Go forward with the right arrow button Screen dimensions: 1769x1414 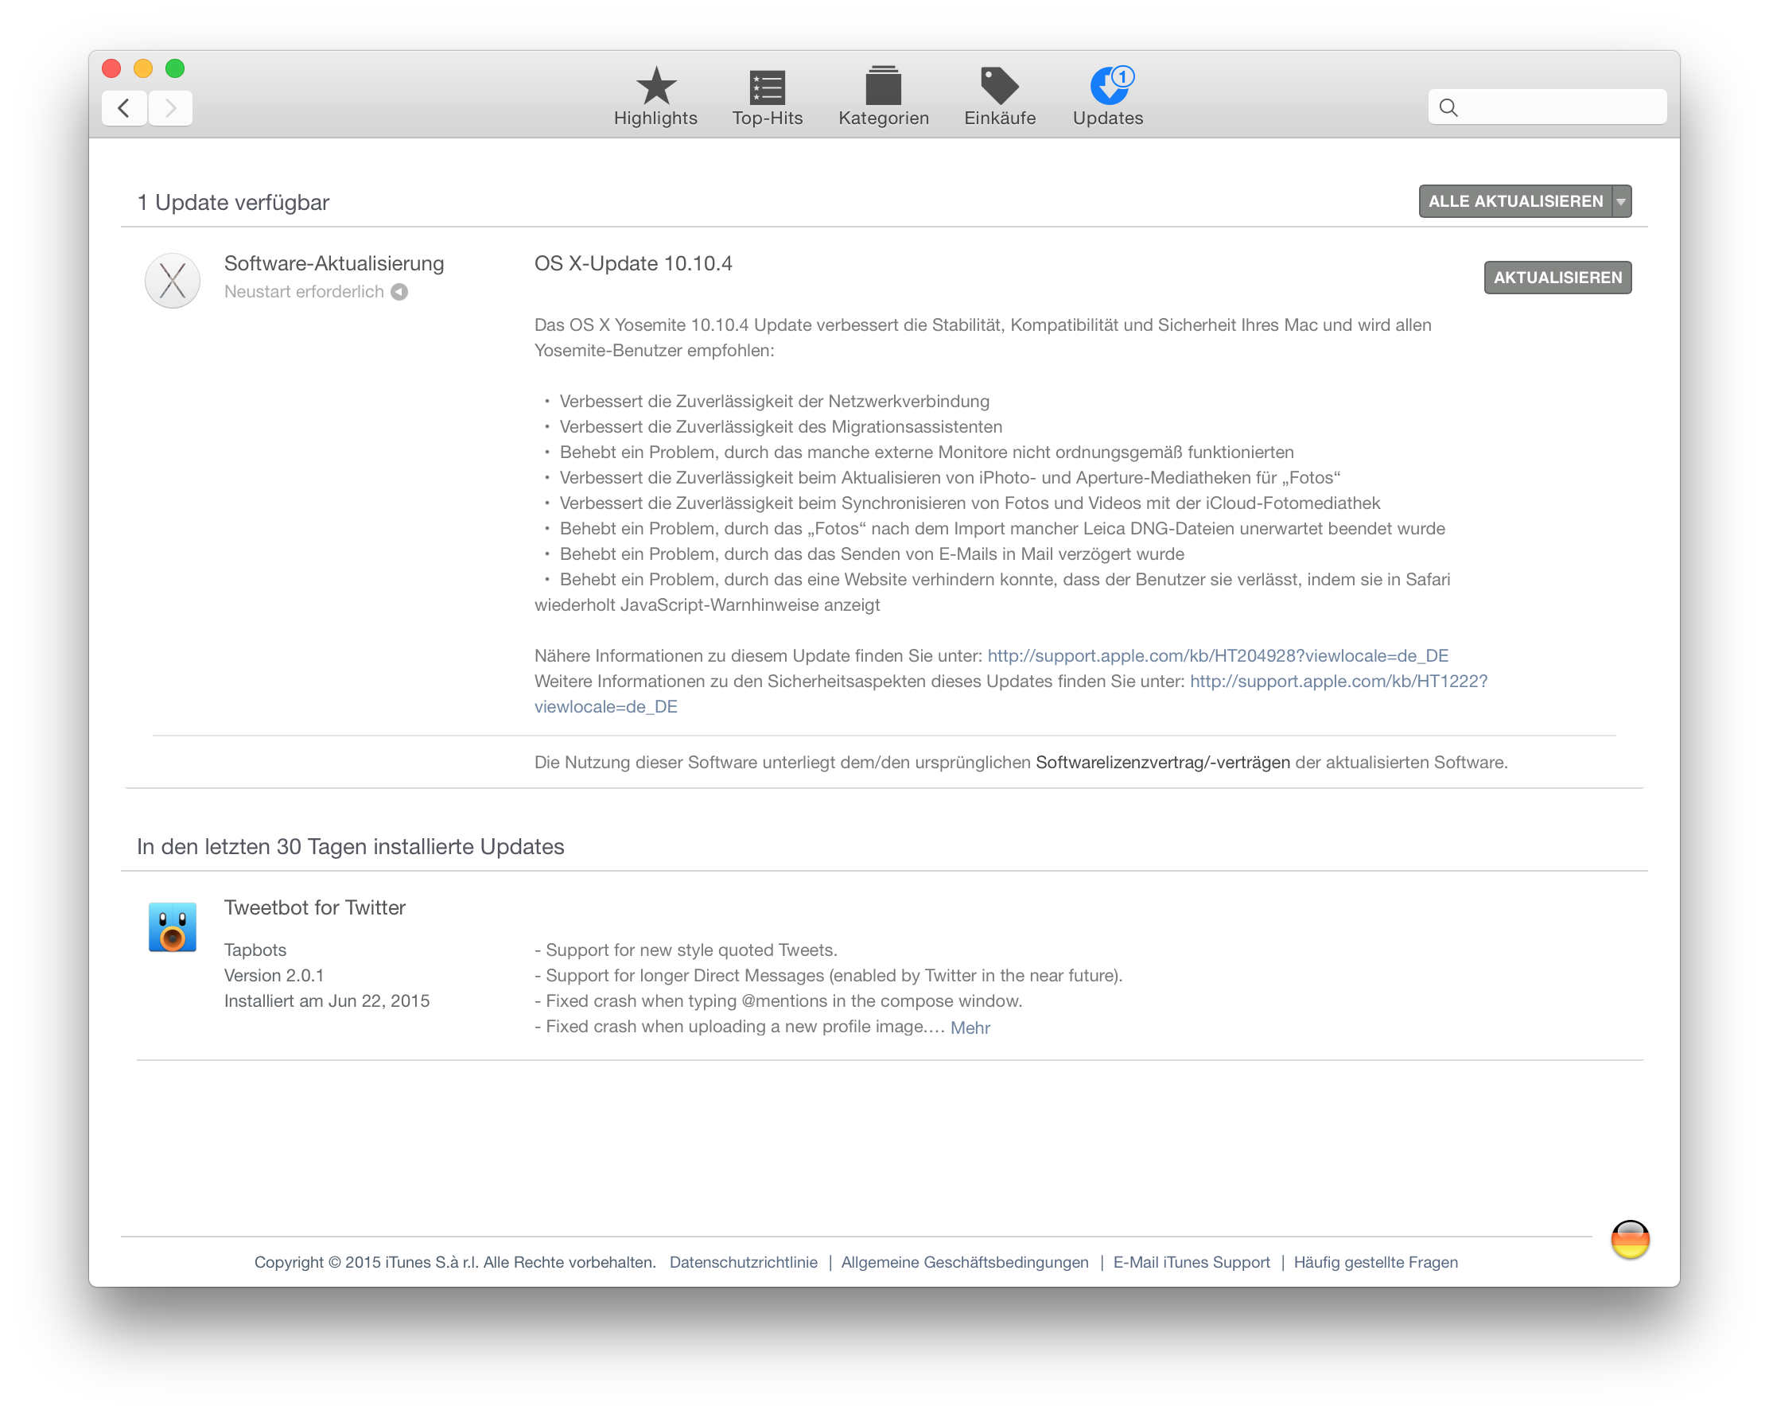(x=171, y=107)
